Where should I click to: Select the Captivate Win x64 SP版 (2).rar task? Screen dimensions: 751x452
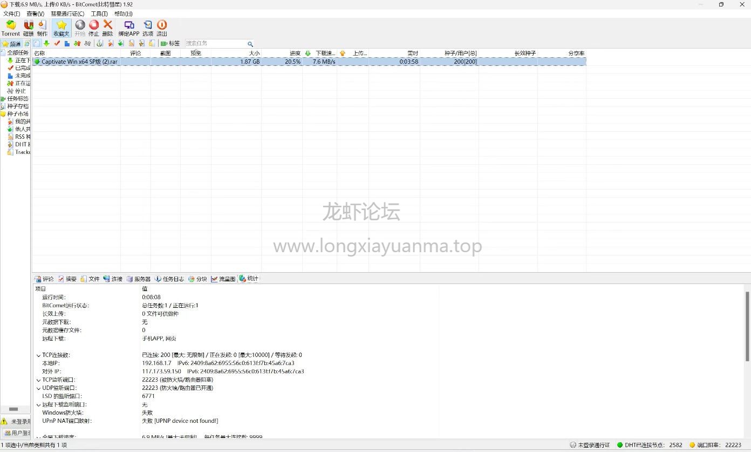pos(309,62)
